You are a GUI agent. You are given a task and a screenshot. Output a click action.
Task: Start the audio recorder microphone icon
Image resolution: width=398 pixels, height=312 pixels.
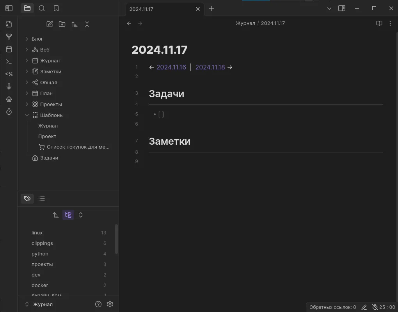point(9,87)
